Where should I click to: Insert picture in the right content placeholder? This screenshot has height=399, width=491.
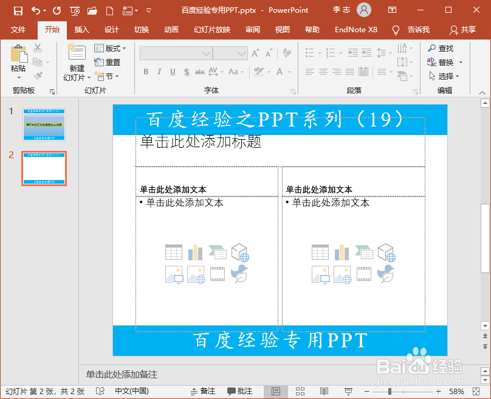point(321,274)
